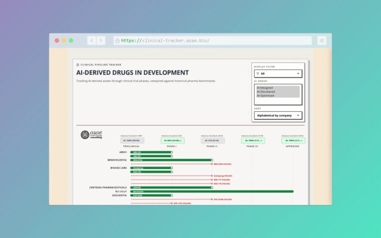Select 'AI-Discovered' in the AI Group list

click(x=278, y=92)
